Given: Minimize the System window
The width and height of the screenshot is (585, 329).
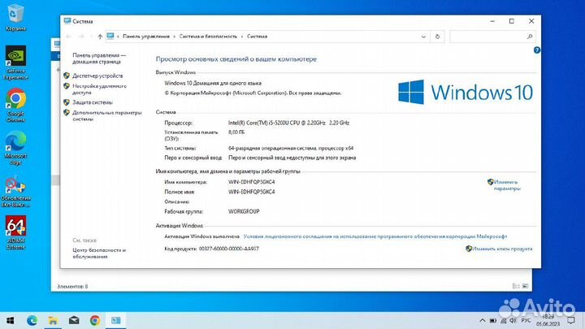Looking at the screenshot, I should 492,21.
